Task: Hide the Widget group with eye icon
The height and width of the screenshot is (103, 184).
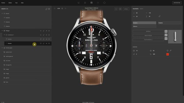Action: [47, 31]
